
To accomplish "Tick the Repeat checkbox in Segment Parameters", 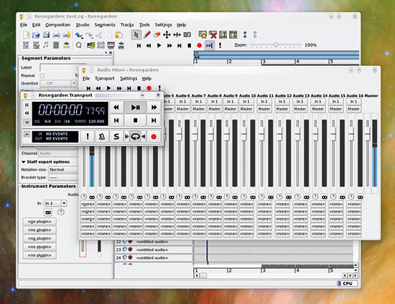I will [42, 75].
